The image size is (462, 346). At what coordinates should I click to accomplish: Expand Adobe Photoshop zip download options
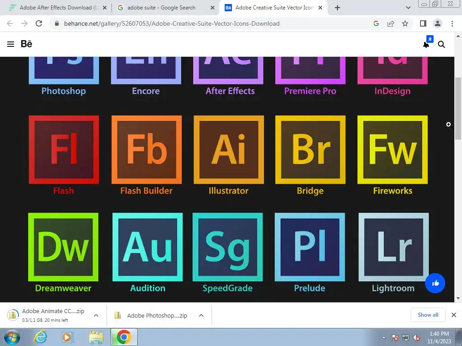201,315
